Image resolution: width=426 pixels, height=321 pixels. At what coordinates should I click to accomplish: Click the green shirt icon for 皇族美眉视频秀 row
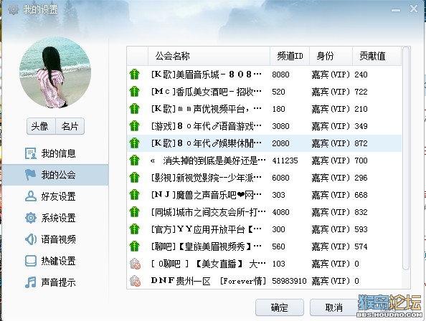[135, 246]
